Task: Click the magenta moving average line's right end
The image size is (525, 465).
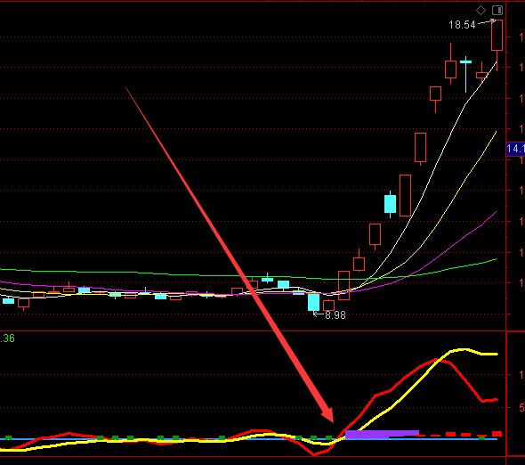Action: pos(495,213)
